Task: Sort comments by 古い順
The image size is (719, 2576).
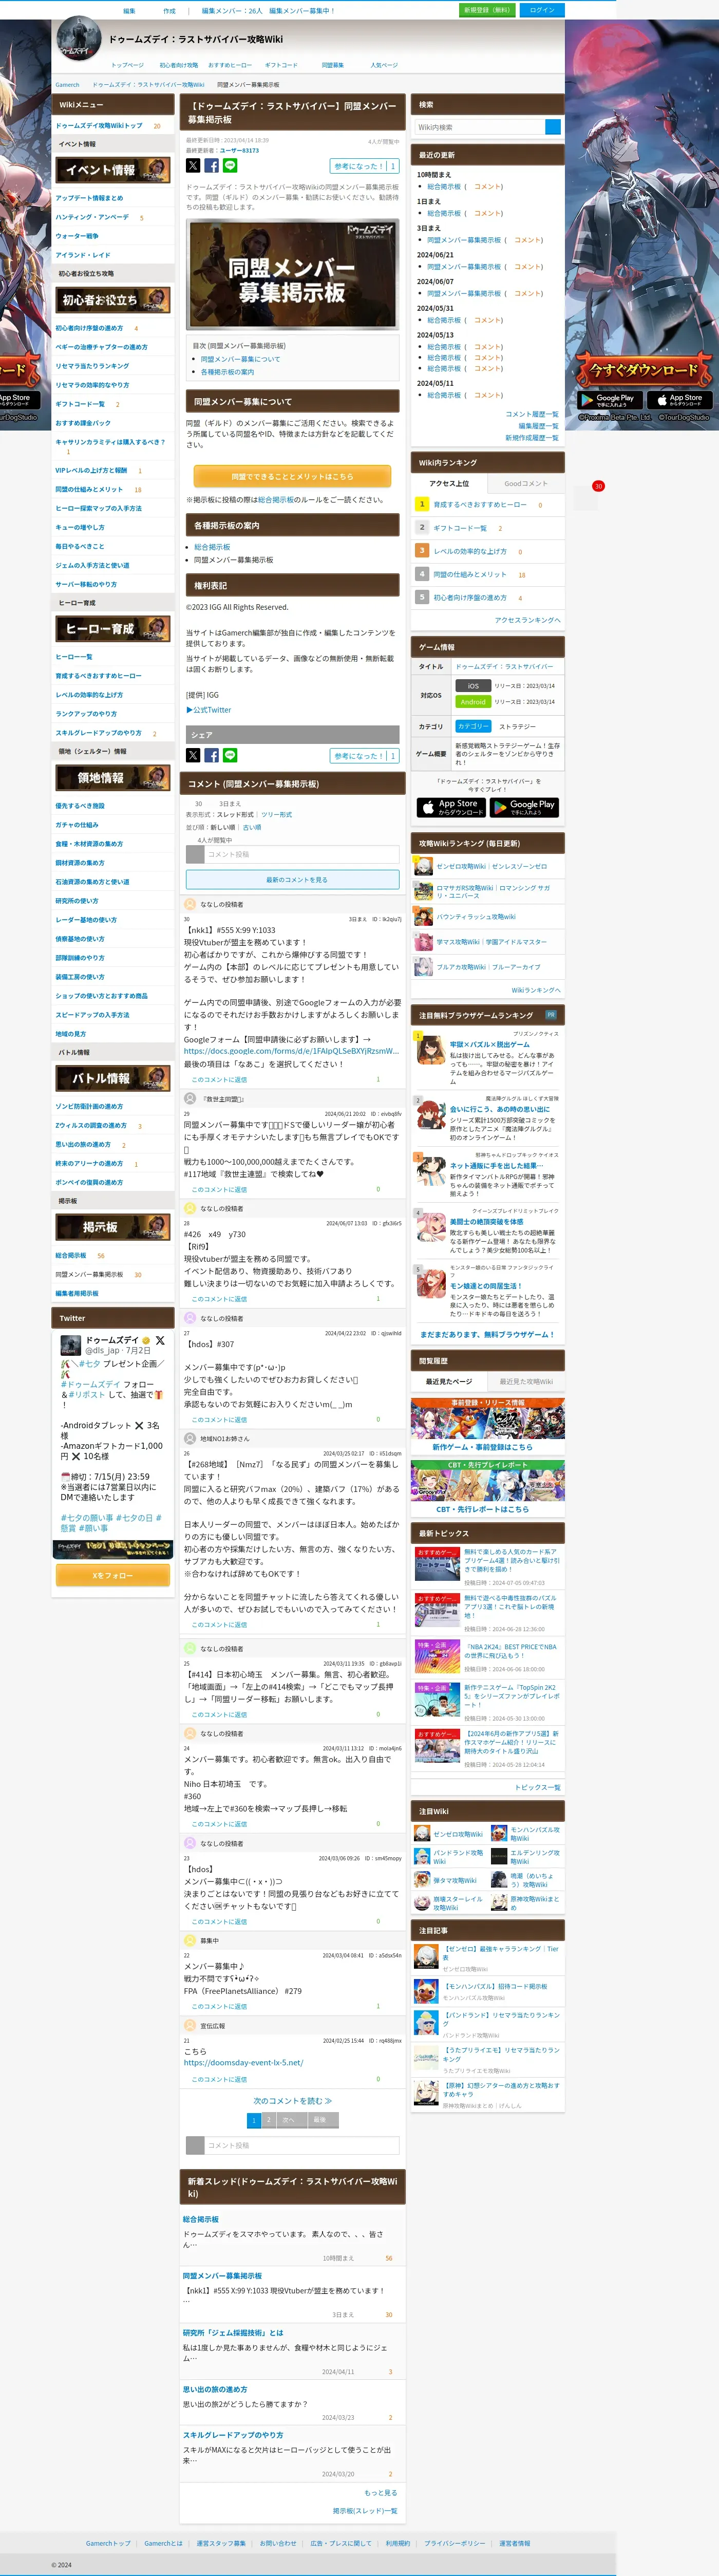Action: tap(252, 827)
